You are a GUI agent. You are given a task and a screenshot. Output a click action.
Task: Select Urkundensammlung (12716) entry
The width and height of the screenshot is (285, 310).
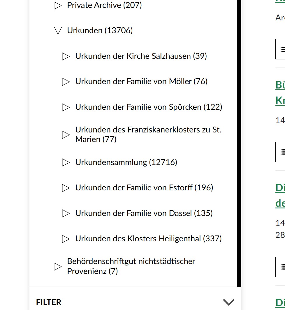[126, 162]
